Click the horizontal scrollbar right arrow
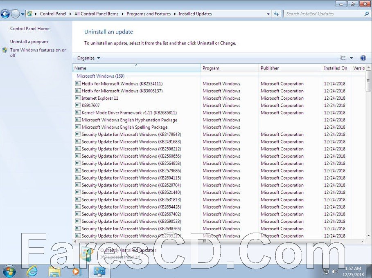Screen dimensions: 372x278 coord(362,242)
